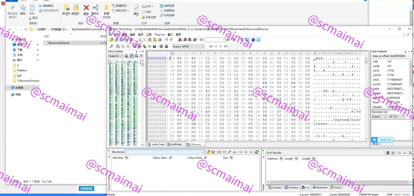Click the rename icon in Explorer ribbon

(95, 8)
